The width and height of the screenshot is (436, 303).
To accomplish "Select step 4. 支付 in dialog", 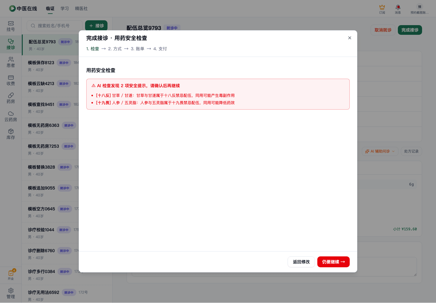I will tap(160, 49).
